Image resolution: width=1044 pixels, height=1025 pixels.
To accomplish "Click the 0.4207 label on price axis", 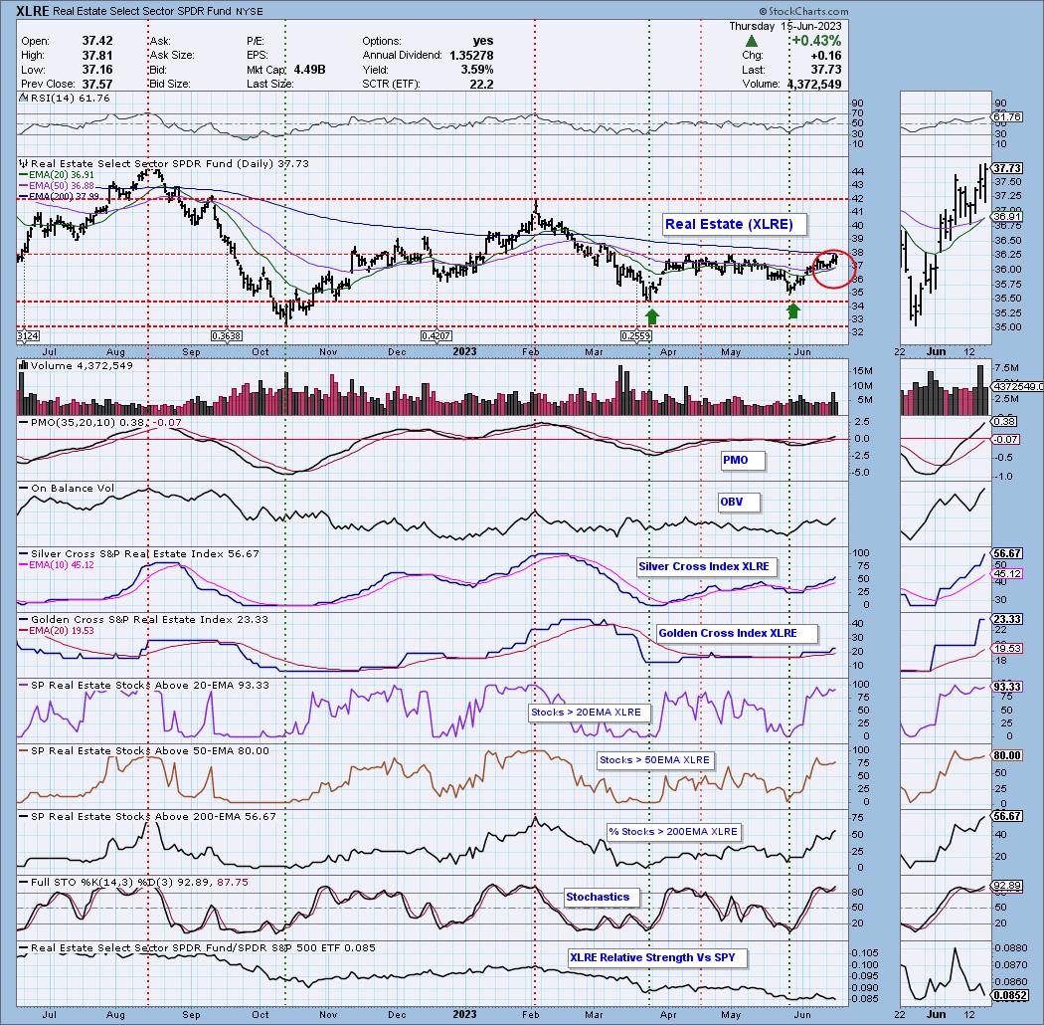I will coord(436,336).
